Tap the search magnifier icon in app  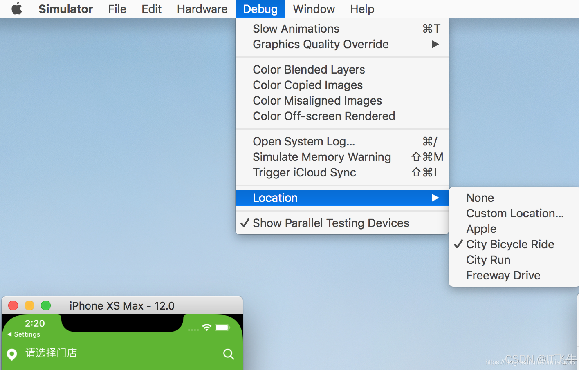(x=229, y=354)
